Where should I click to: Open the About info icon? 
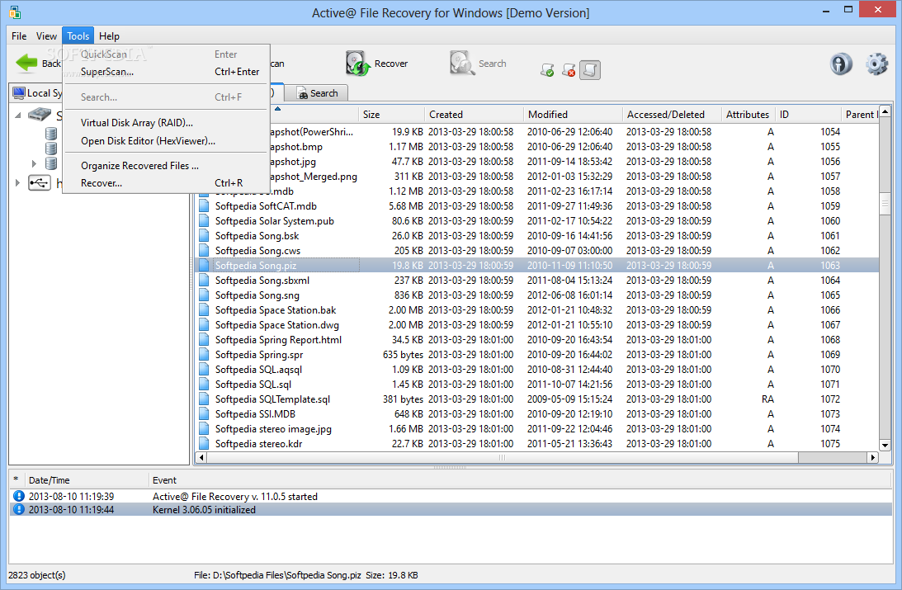coord(841,64)
